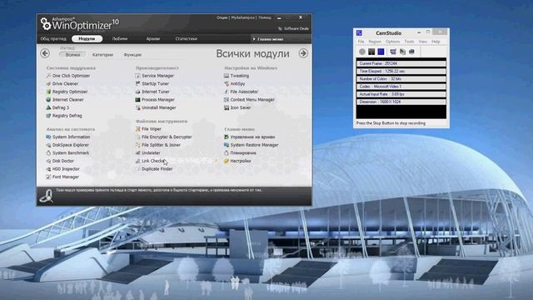Viewport: 533px width, 300px height.
Task: Click CamStudio's fourth toolbar icon, right of Stop
Action: click(x=393, y=52)
